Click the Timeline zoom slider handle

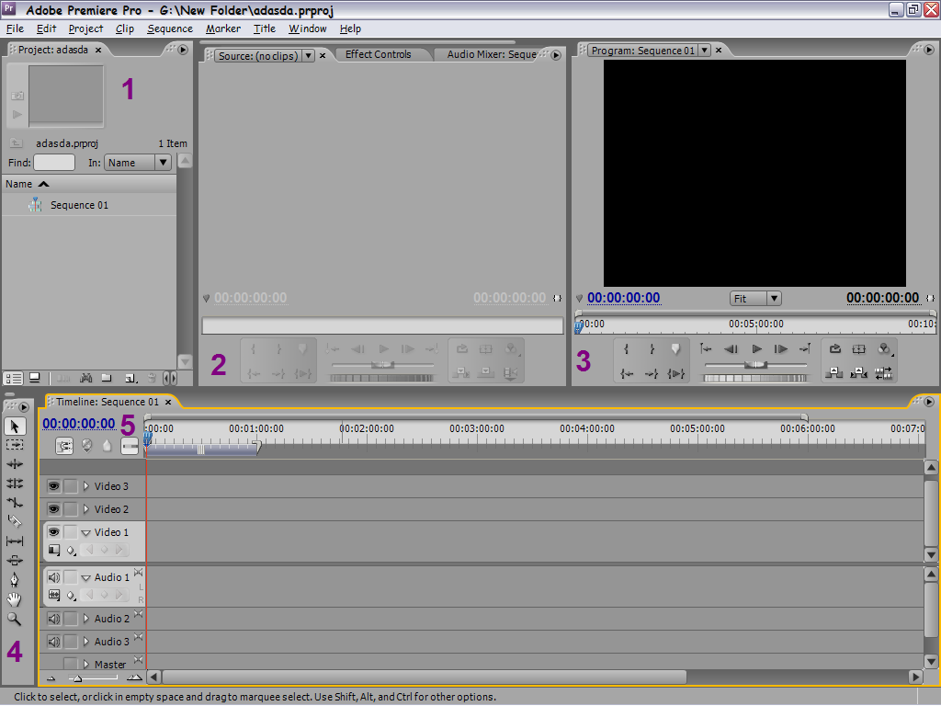[x=77, y=678]
